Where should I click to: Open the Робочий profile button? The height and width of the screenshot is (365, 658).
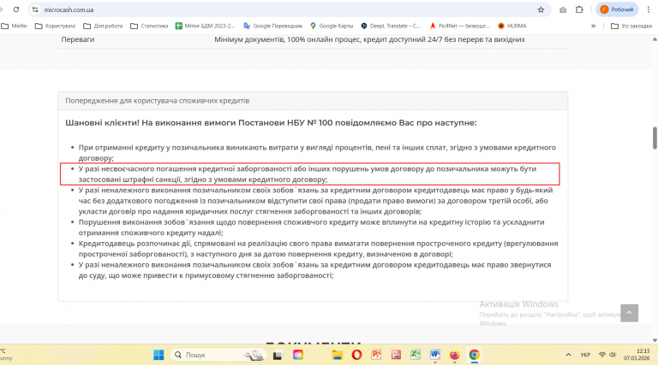(617, 9)
